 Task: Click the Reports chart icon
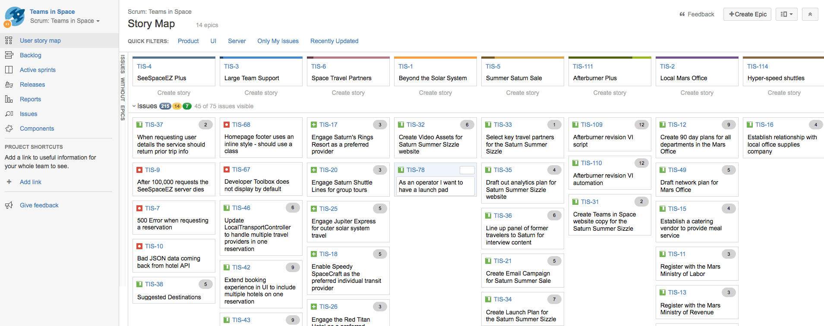9,99
